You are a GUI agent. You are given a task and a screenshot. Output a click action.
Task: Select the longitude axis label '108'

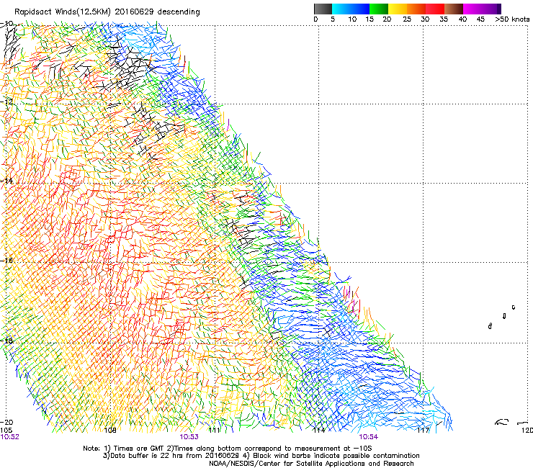click(110, 431)
